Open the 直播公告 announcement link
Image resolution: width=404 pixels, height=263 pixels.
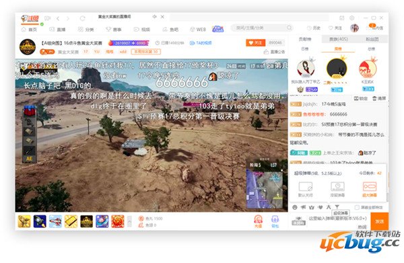coord(275,52)
